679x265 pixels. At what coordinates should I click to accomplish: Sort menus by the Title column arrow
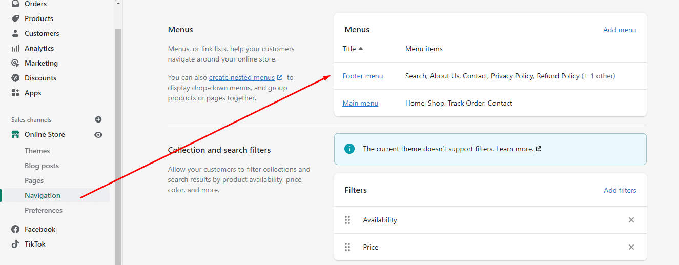click(x=361, y=49)
